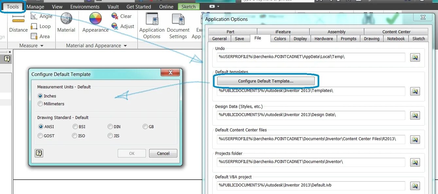The width and height of the screenshot is (438, 194).
Task: Browse for Default Content Center files folder
Action: click(x=415, y=139)
